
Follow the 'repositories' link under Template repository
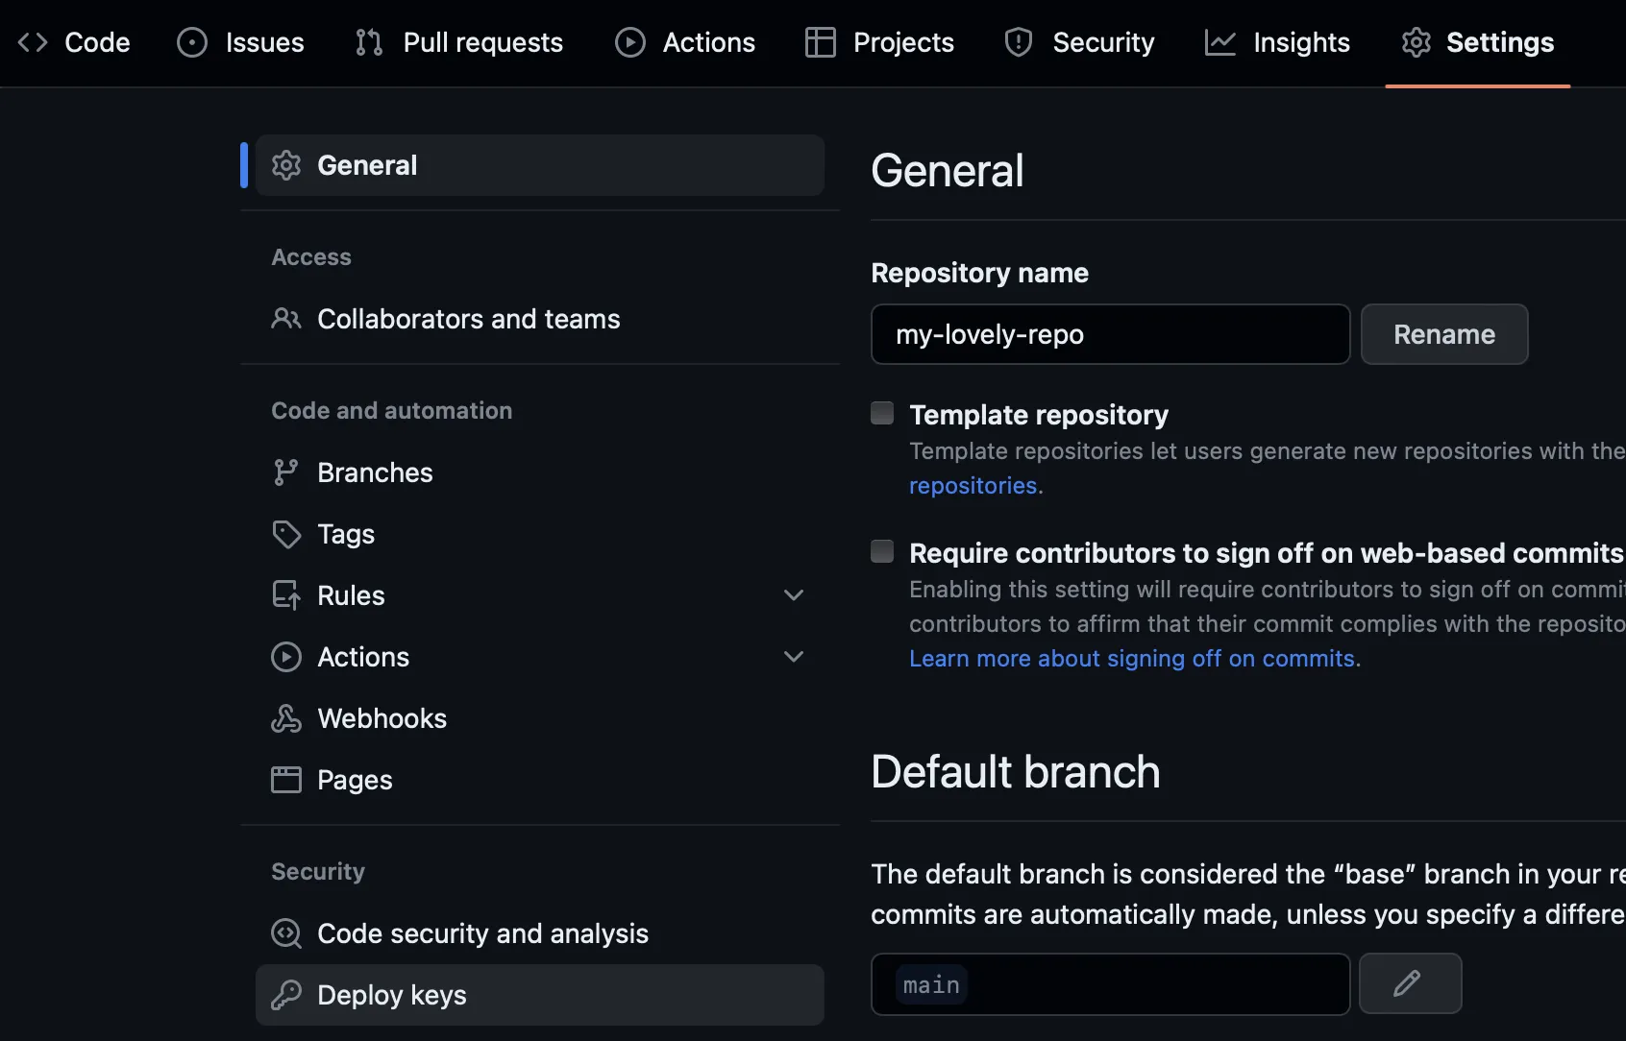(973, 486)
